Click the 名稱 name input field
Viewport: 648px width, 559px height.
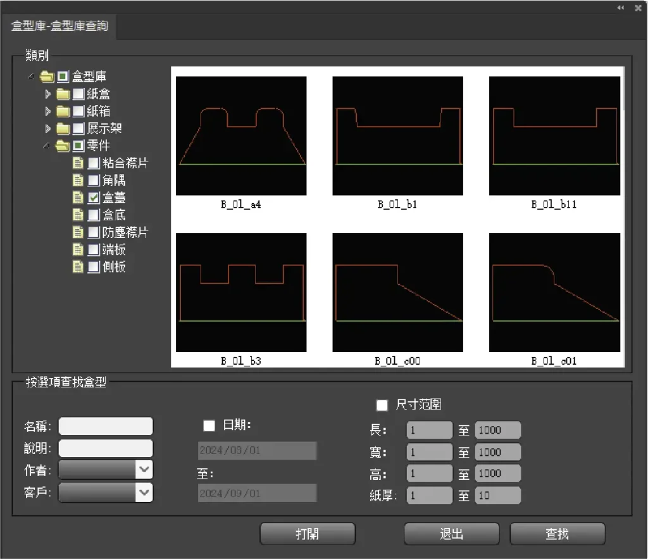click(x=106, y=426)
